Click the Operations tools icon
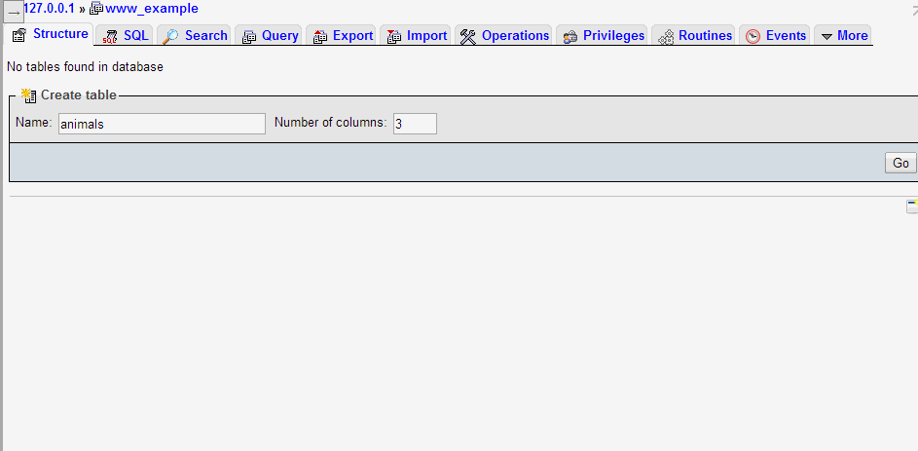Viewport: 918px width, 451px height. coord(468,36)
